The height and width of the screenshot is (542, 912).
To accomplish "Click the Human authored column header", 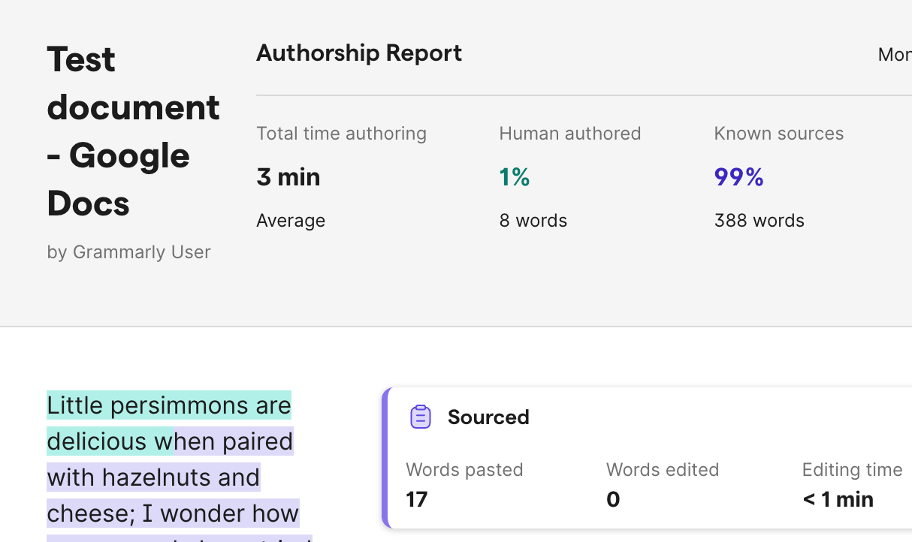I will (x=570, y=133).
